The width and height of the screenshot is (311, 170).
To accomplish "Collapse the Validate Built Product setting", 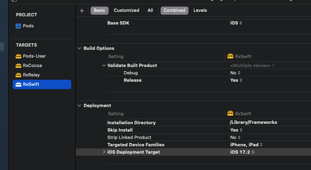I will pos(104,65).
